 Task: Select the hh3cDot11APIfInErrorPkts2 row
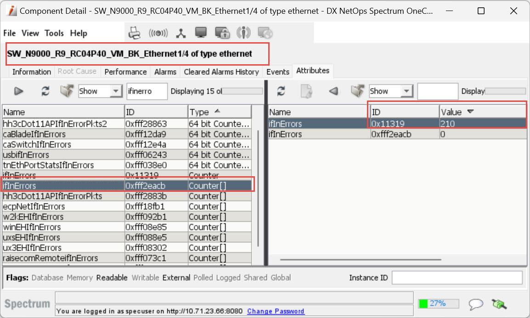click(x=127, y=124)
